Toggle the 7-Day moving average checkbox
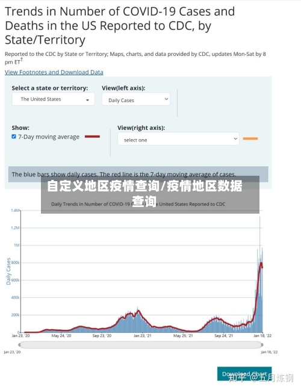 pyautogui.click(x=14, y=137)
